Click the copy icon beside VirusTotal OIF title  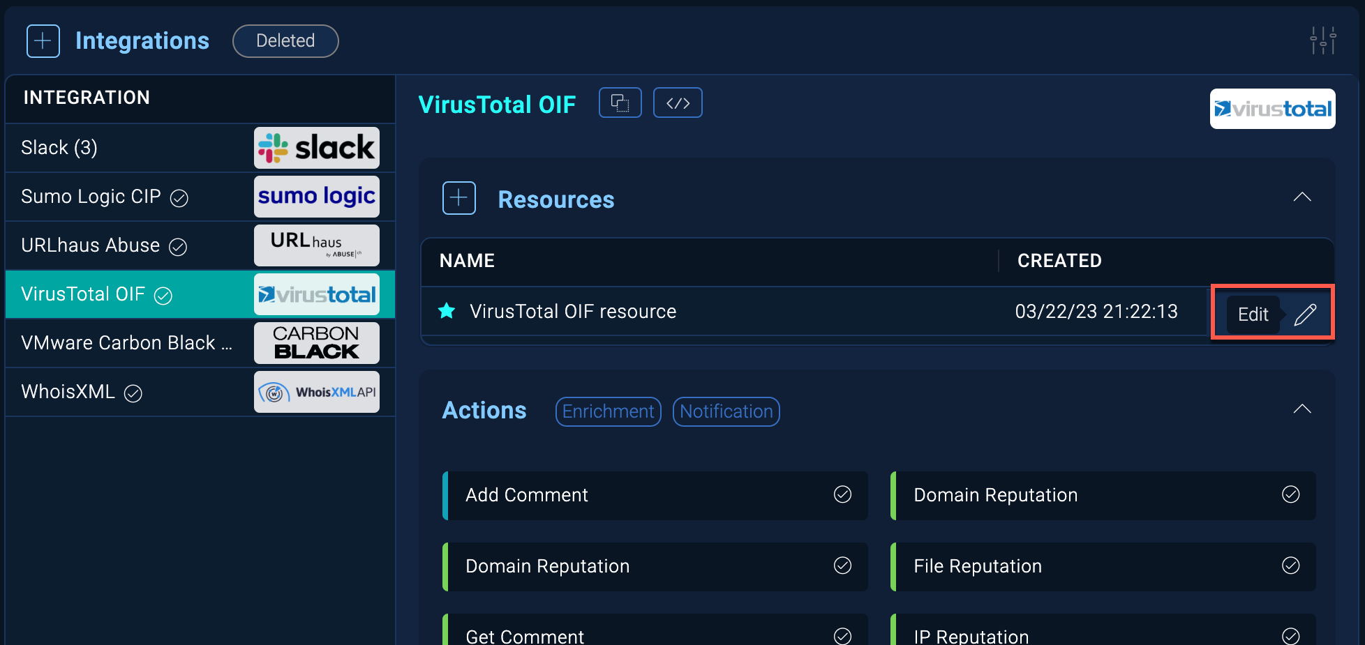tap(620, 103)
